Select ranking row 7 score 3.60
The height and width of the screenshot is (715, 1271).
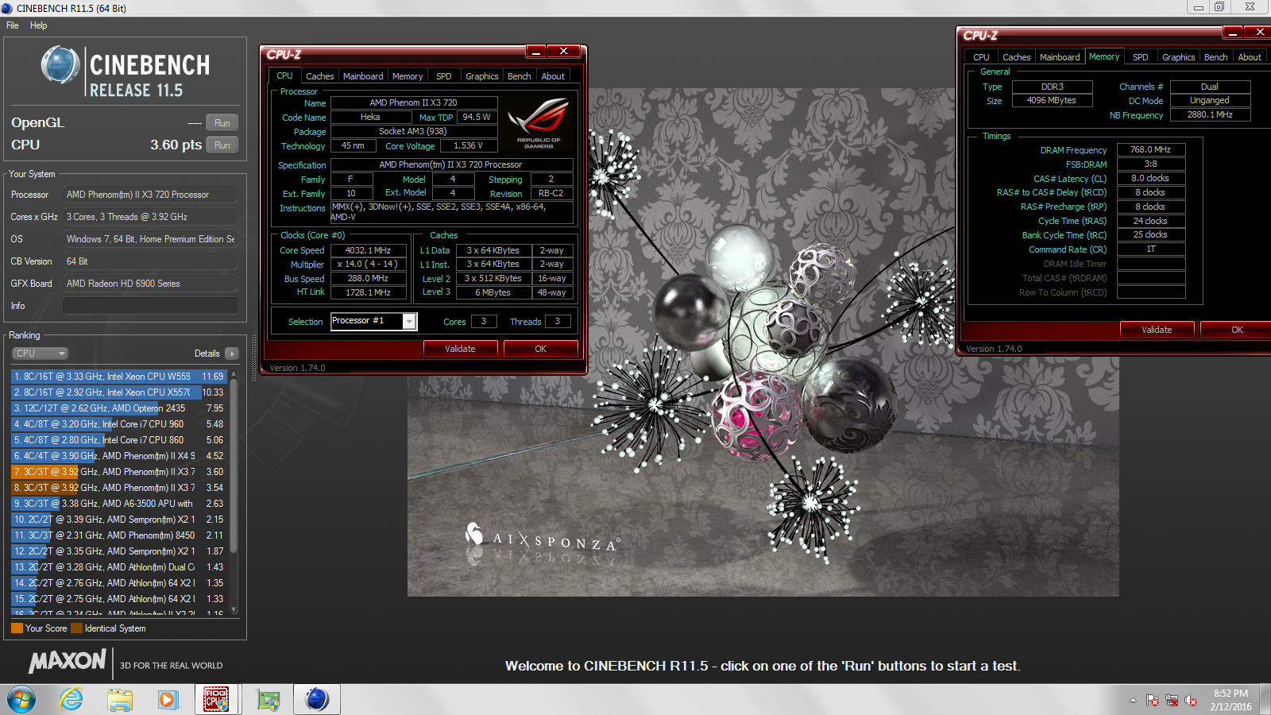[119, 472]
